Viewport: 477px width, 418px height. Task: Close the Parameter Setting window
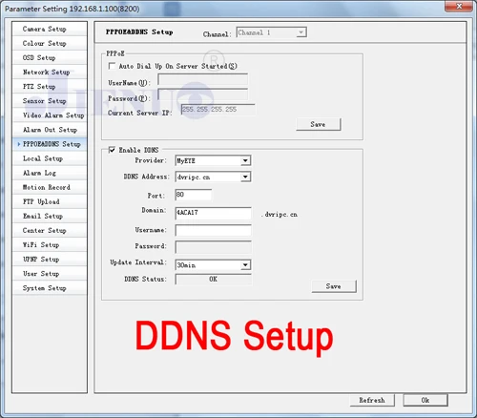point(459,6)
